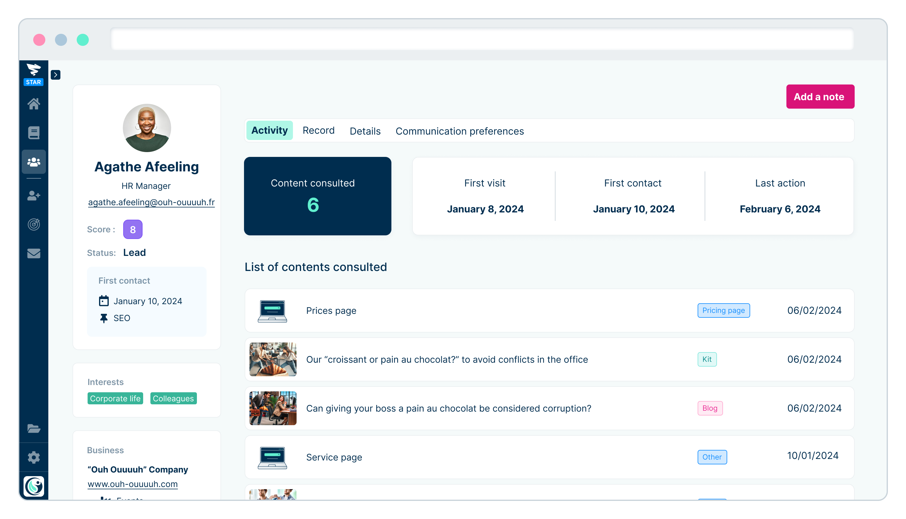Viewport: 906px width, 519px height.
Task: Switch to the Record tab
Action: pyautogui.click(x=319, y=131)
